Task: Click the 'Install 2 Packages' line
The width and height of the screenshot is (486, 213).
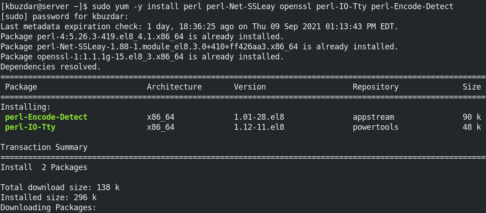Action: coord(43,167)
